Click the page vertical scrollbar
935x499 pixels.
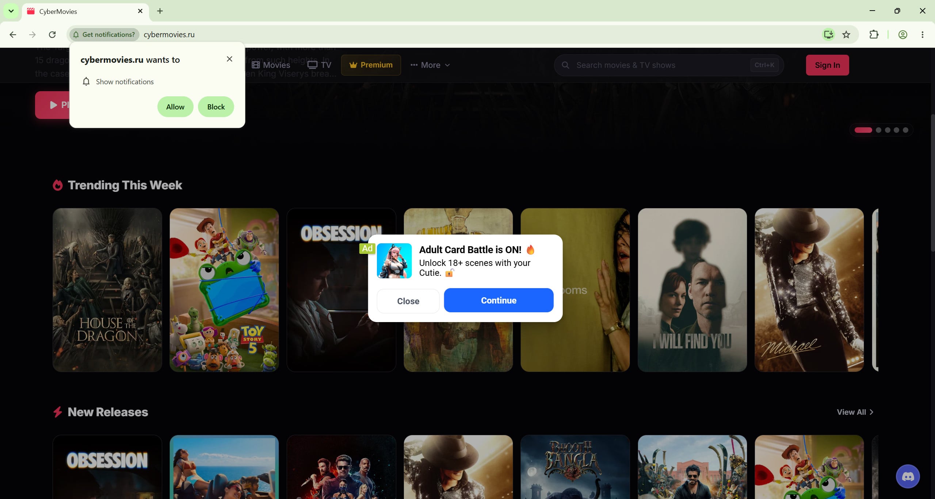[932, 182]
